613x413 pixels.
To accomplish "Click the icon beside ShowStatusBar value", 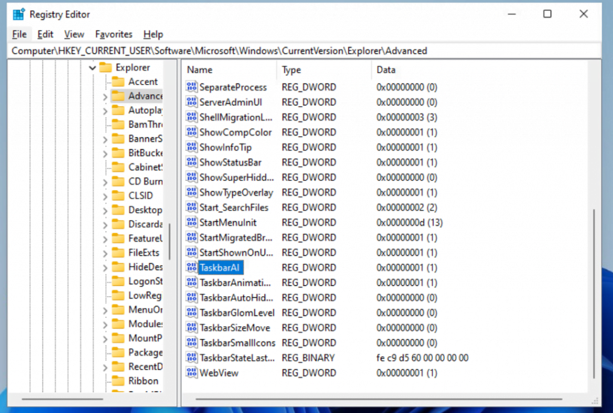I will (x=192, y=162).
